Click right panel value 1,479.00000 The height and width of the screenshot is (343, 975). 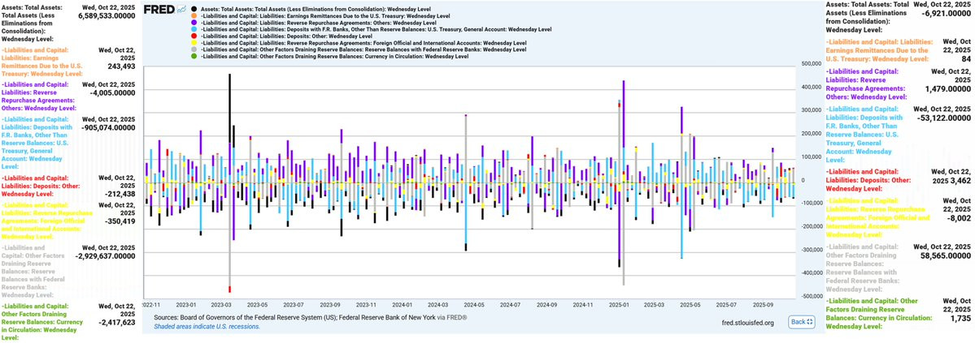click(948, 88)
